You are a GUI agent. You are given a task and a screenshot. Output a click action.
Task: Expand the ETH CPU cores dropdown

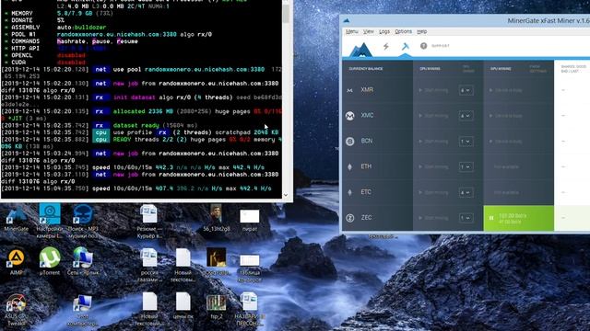point(466,167)
